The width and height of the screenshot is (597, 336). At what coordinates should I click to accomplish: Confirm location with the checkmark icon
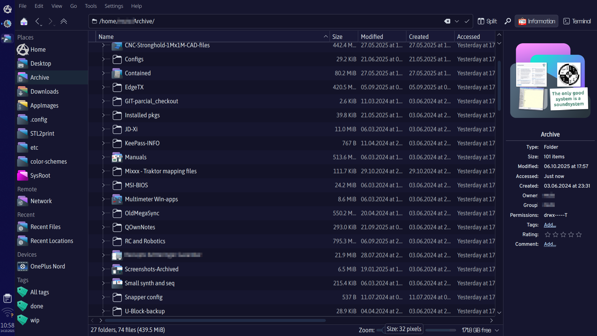[x=467, y=21]
